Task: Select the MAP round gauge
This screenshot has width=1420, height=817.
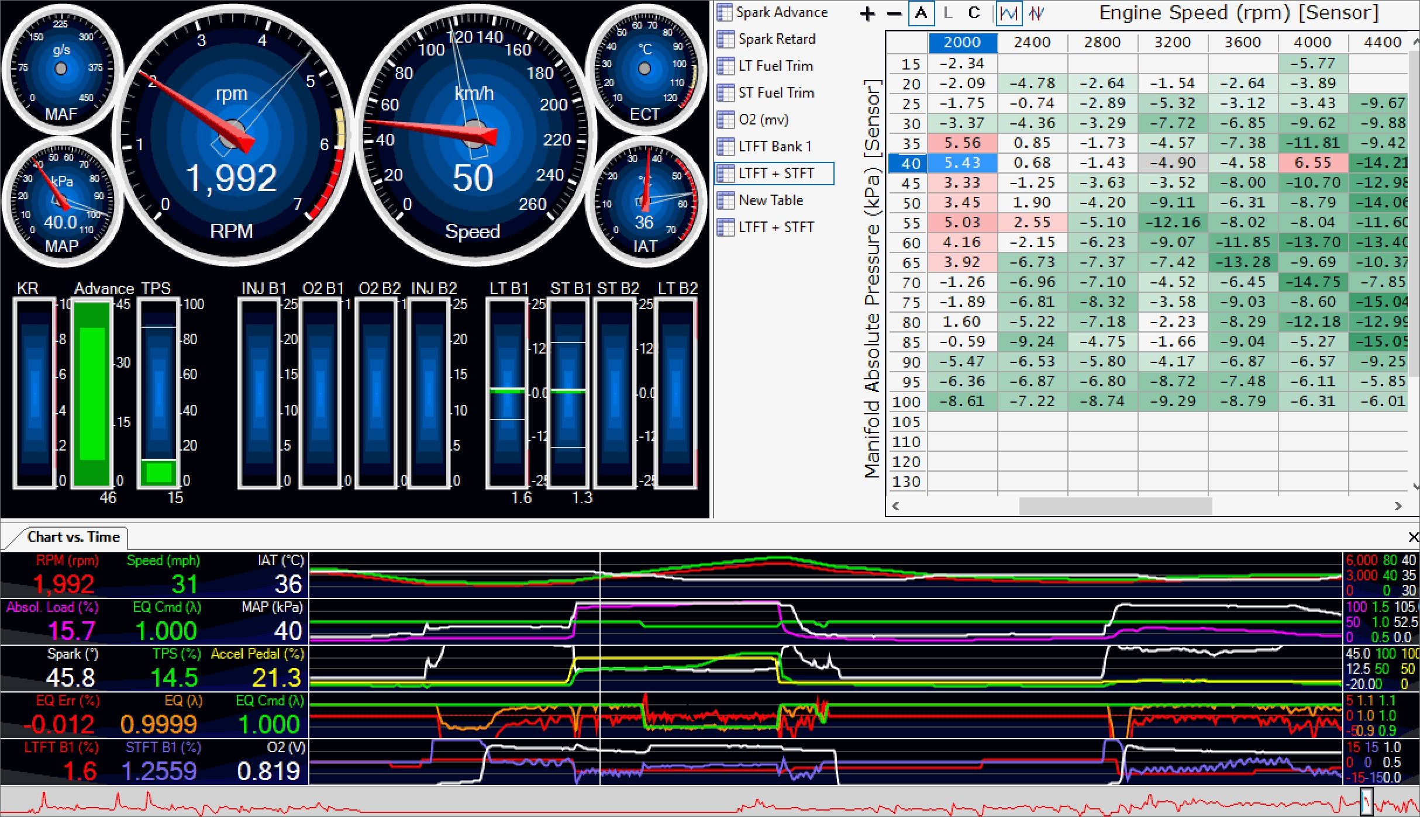Action: click(x=61, y=202)
